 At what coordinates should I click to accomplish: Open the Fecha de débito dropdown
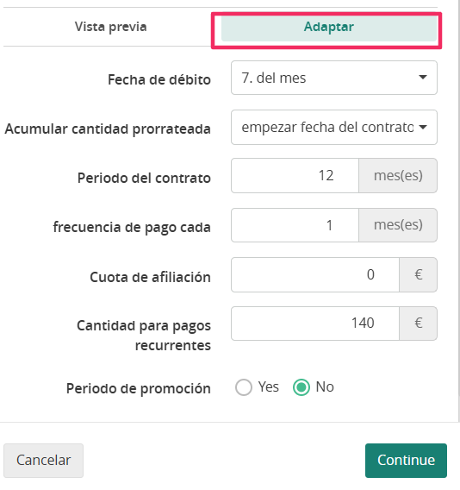click(334, 78)
